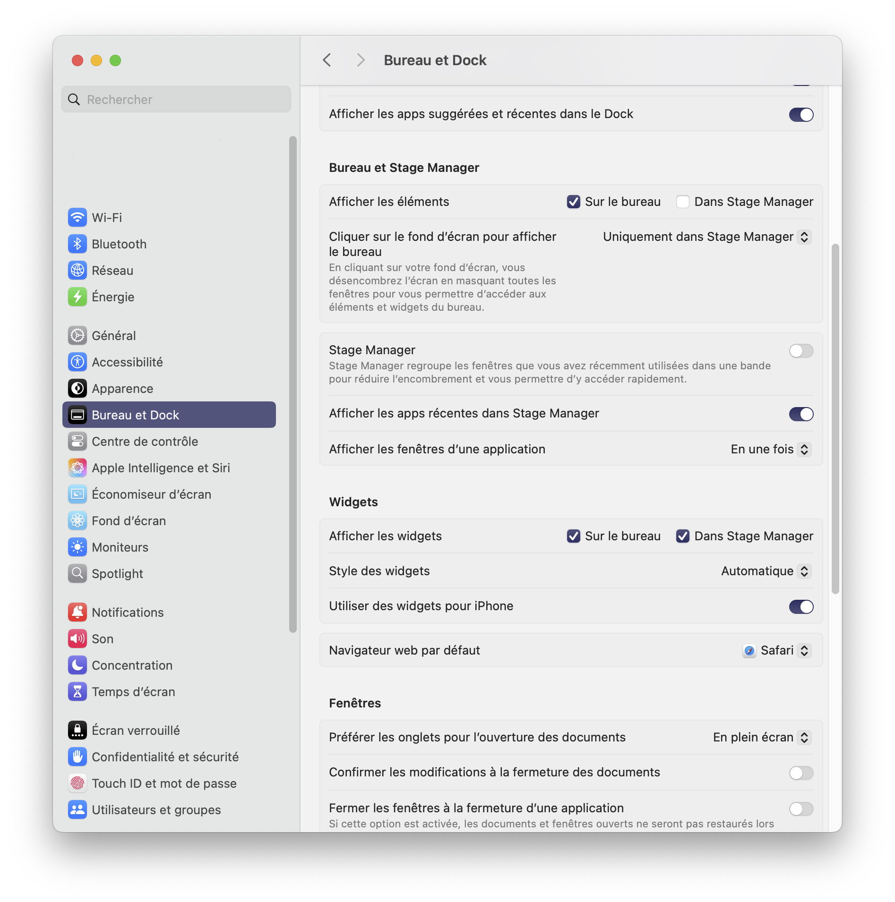The image size is (895, 902).
Task: Select Apple Intelligence et Siri label
Action: [x=161, y=468]
